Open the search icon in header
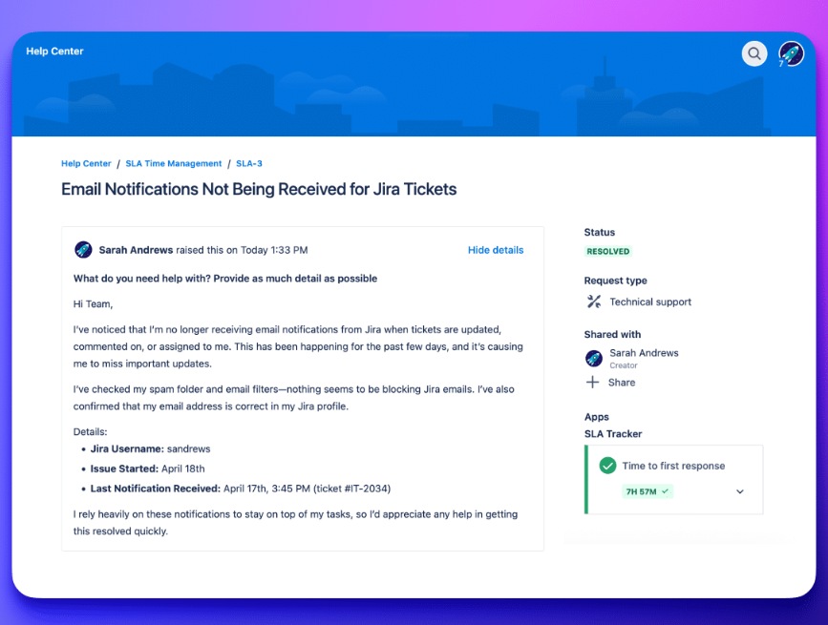Screen dimensions: 828x625 point(754,53)
